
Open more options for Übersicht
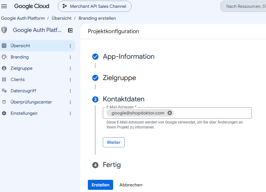(70, 46)
